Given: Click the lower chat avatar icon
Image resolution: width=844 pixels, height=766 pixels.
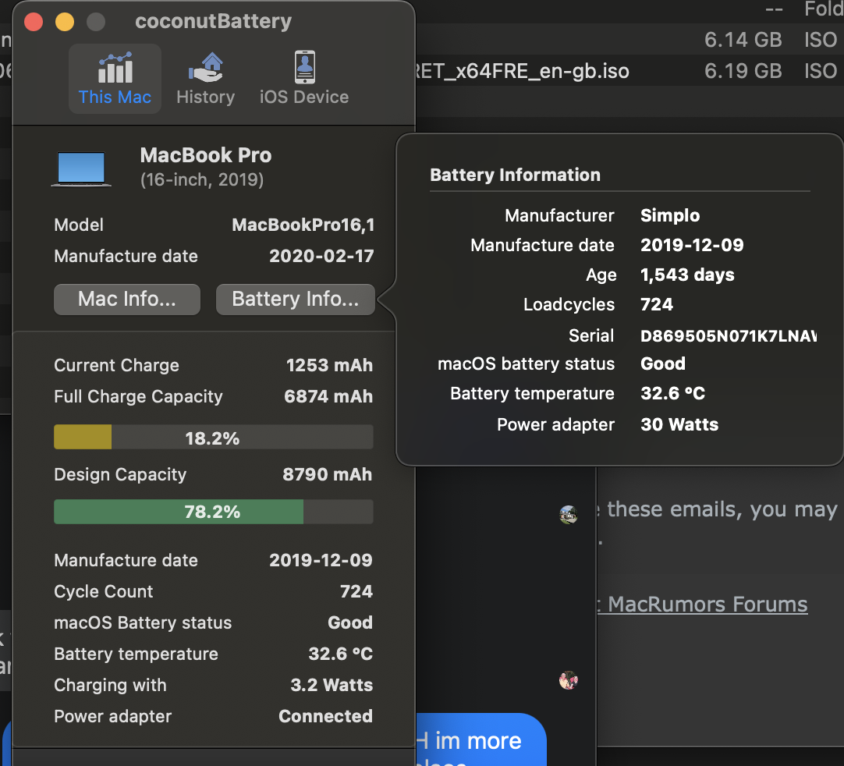Looking at the screenshot, I should (x=569, y=680).
